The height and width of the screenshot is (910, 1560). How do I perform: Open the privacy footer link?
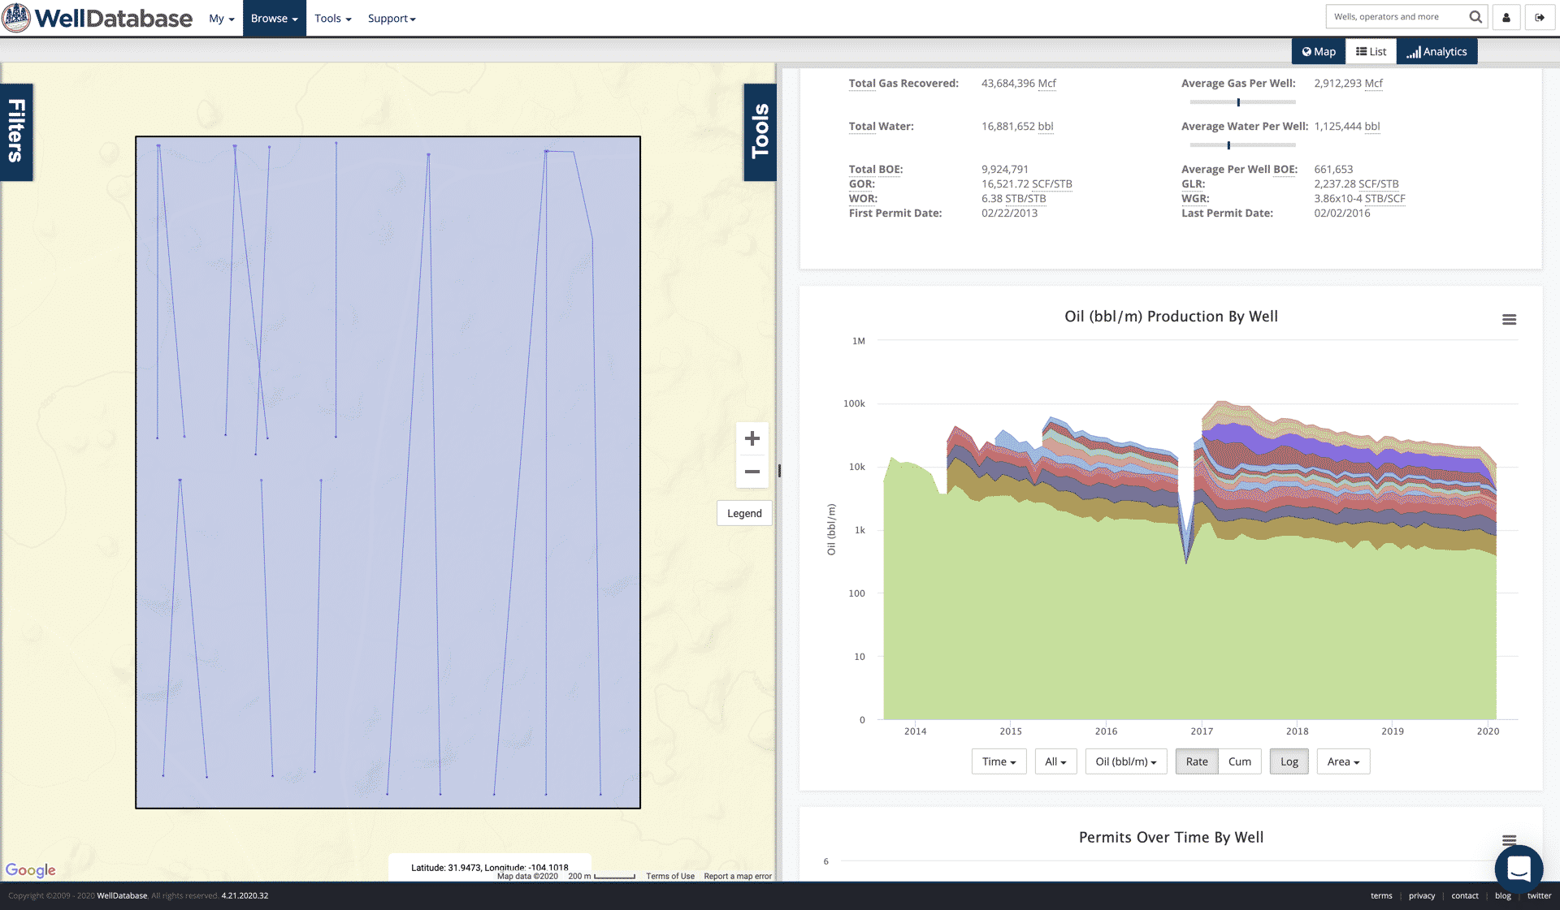[x=1422, y=896]
